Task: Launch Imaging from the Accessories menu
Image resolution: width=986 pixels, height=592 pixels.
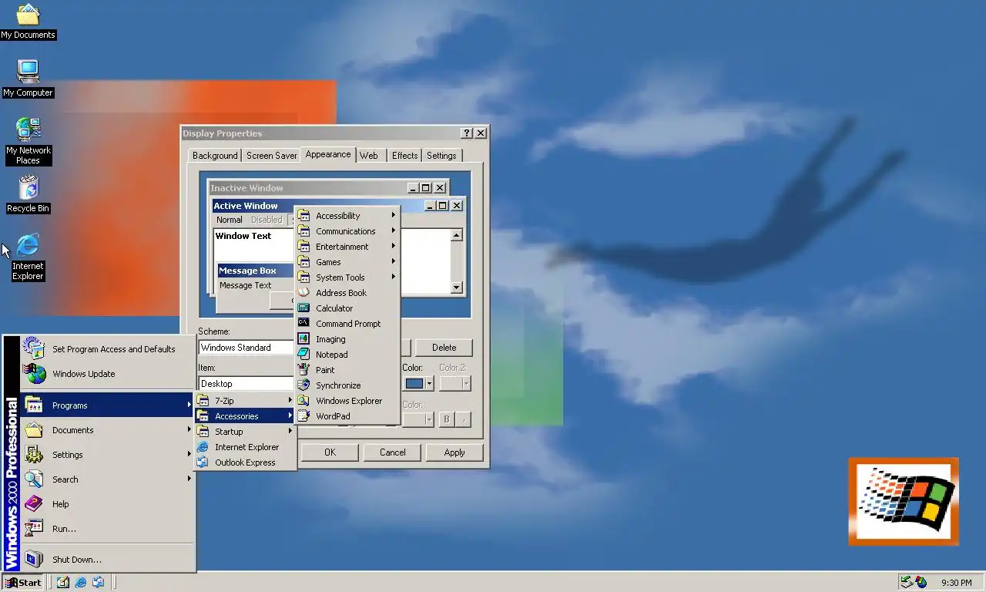Action: [347, 339]
